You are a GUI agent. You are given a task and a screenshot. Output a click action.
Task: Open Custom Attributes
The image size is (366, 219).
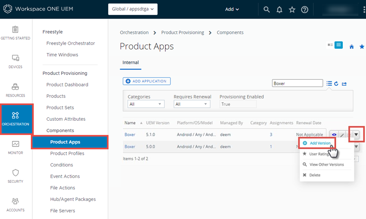pyautogui.click(x=66, y=119)
